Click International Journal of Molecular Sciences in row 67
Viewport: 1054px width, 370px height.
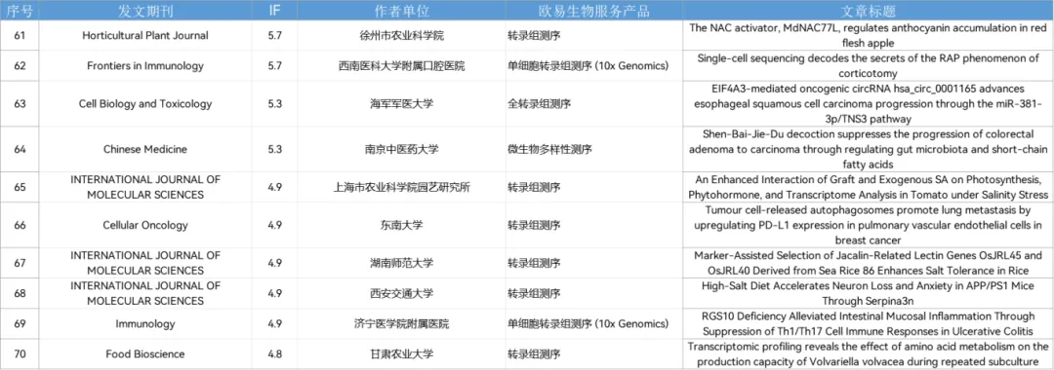click(x=145, y=263)
